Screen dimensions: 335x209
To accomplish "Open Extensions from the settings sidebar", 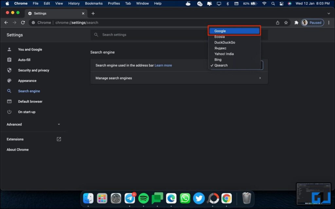I will (33, 139).
